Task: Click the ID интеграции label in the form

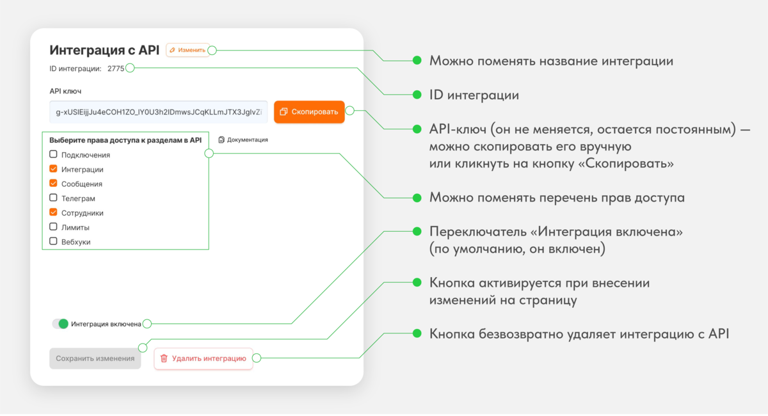Action: [x=76, y=68]
